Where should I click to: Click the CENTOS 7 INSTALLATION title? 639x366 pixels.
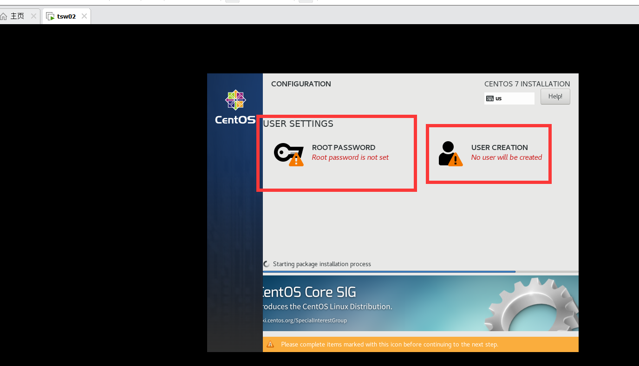527,84
